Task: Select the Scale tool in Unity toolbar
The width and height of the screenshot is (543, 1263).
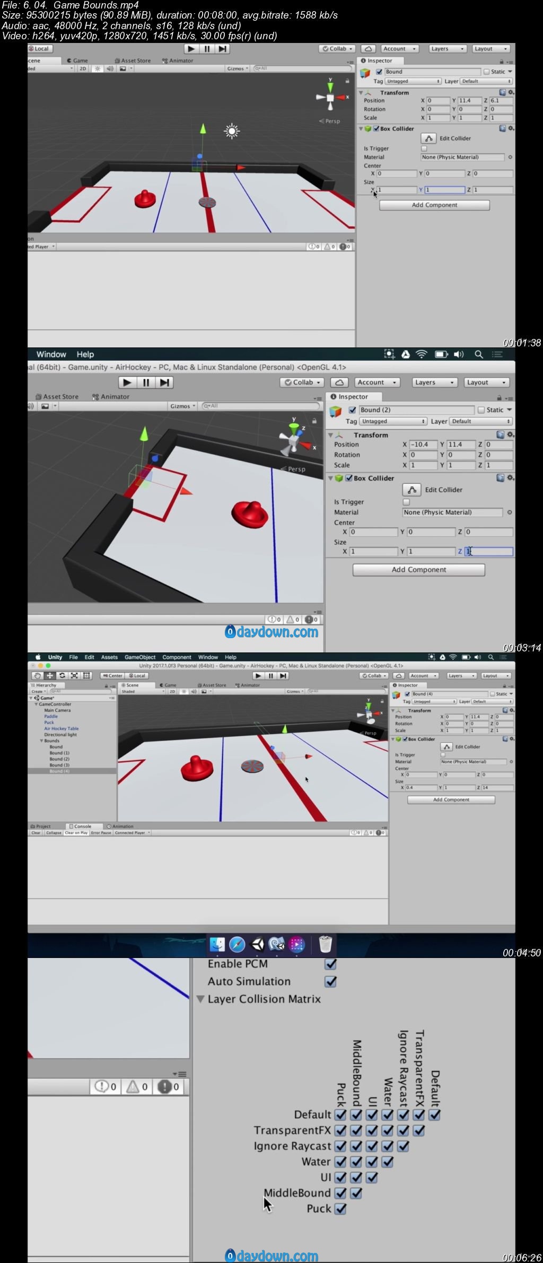Action: [x=74, y=675]
